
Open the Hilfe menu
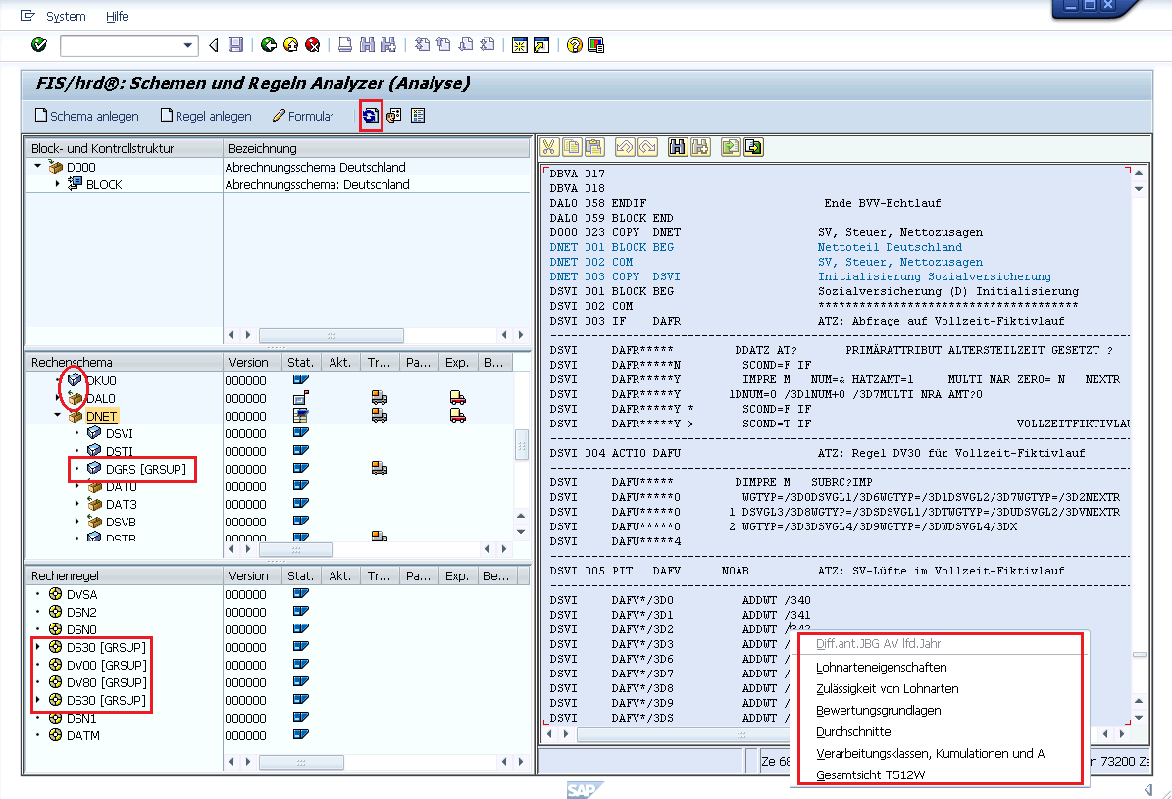[x=118, y=16]
